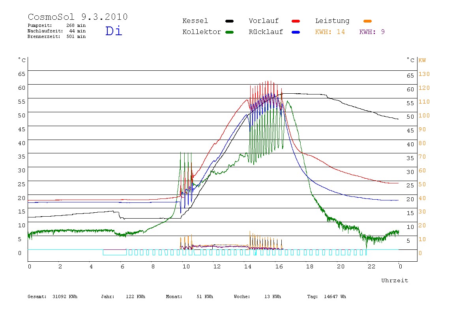The image size is (453, 321).
Task: Click the 'Jahr: 122 KWh' value
Action: click(x=123, y=296)
